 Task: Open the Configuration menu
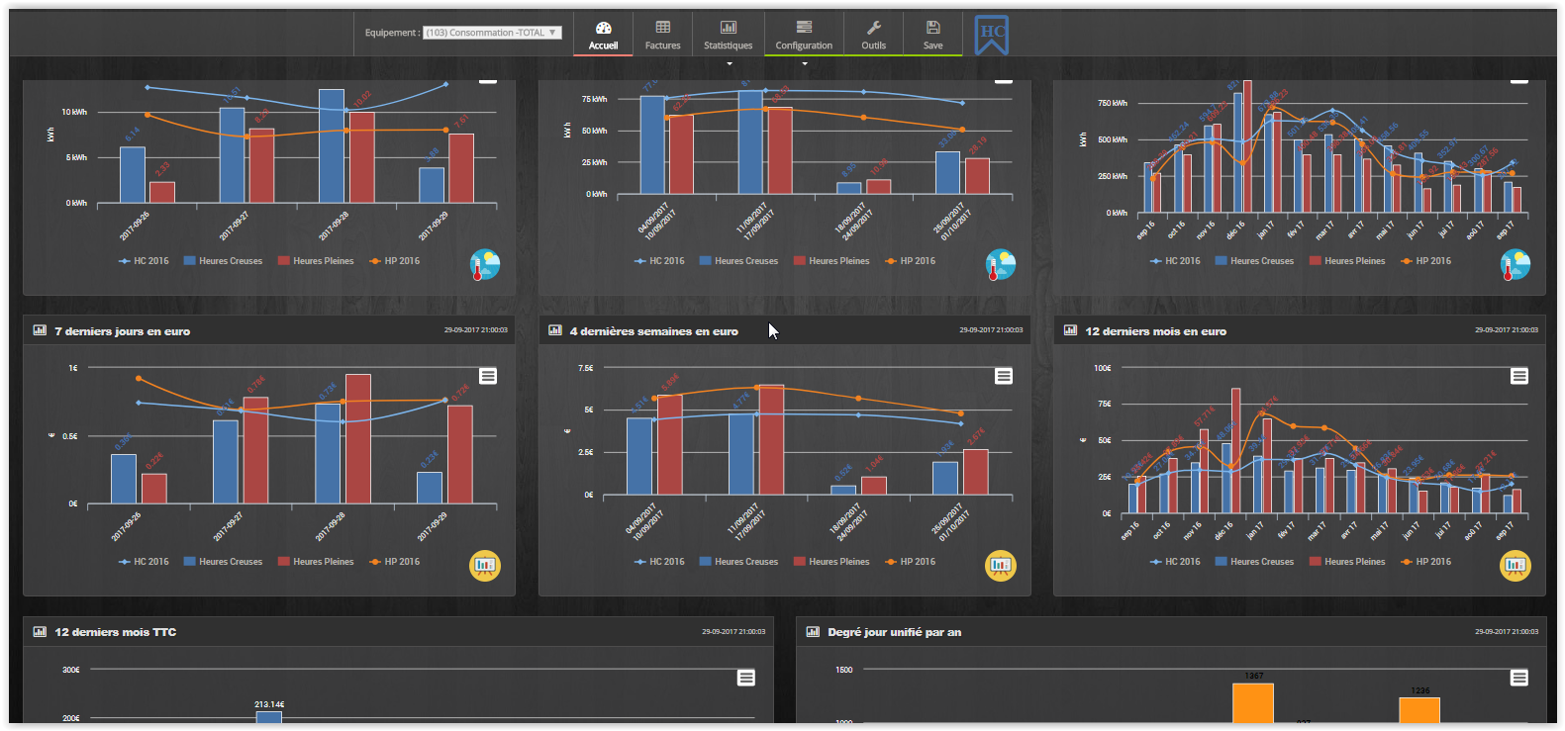pos(804,35)
